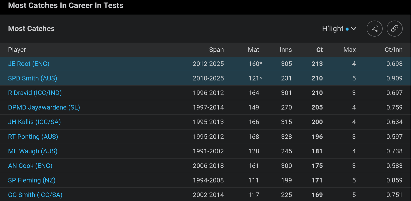
Task: Select the 121* matches cell
Action: pyautogui.click(x=255, y=78)
